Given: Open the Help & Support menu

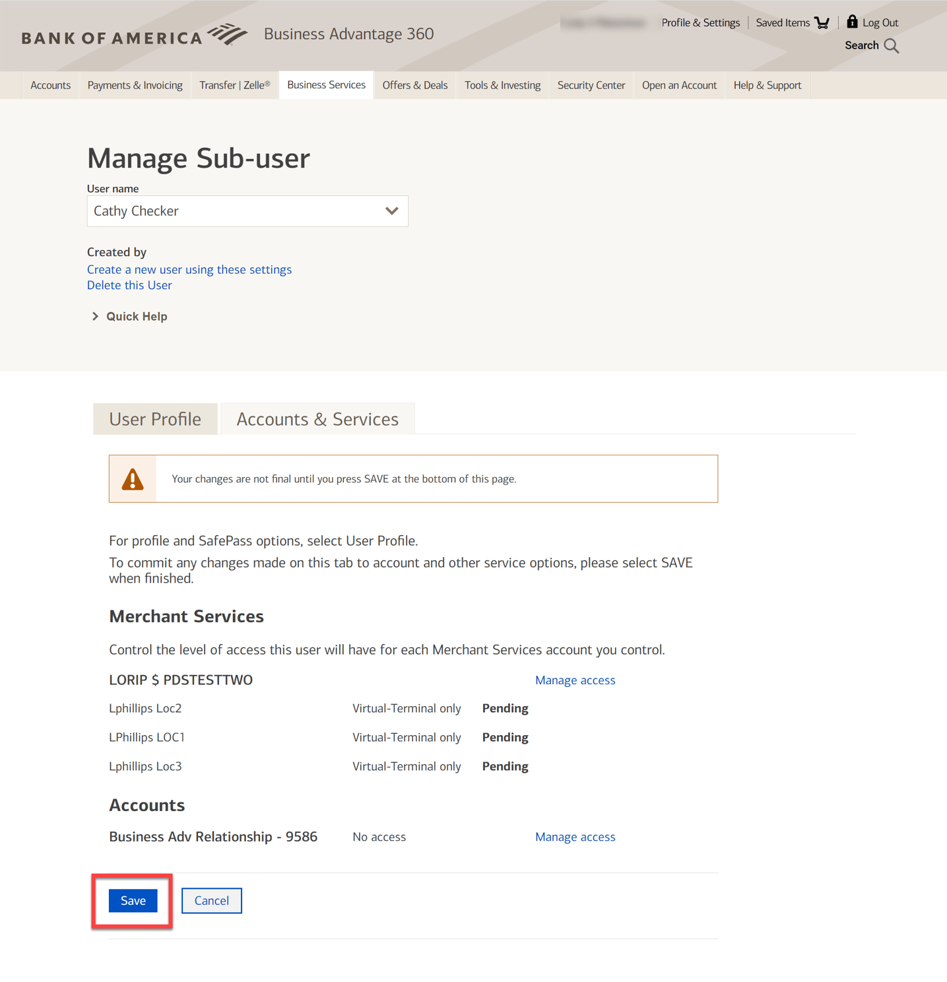Looking at the screenshot, I should (x=767, y=84).
